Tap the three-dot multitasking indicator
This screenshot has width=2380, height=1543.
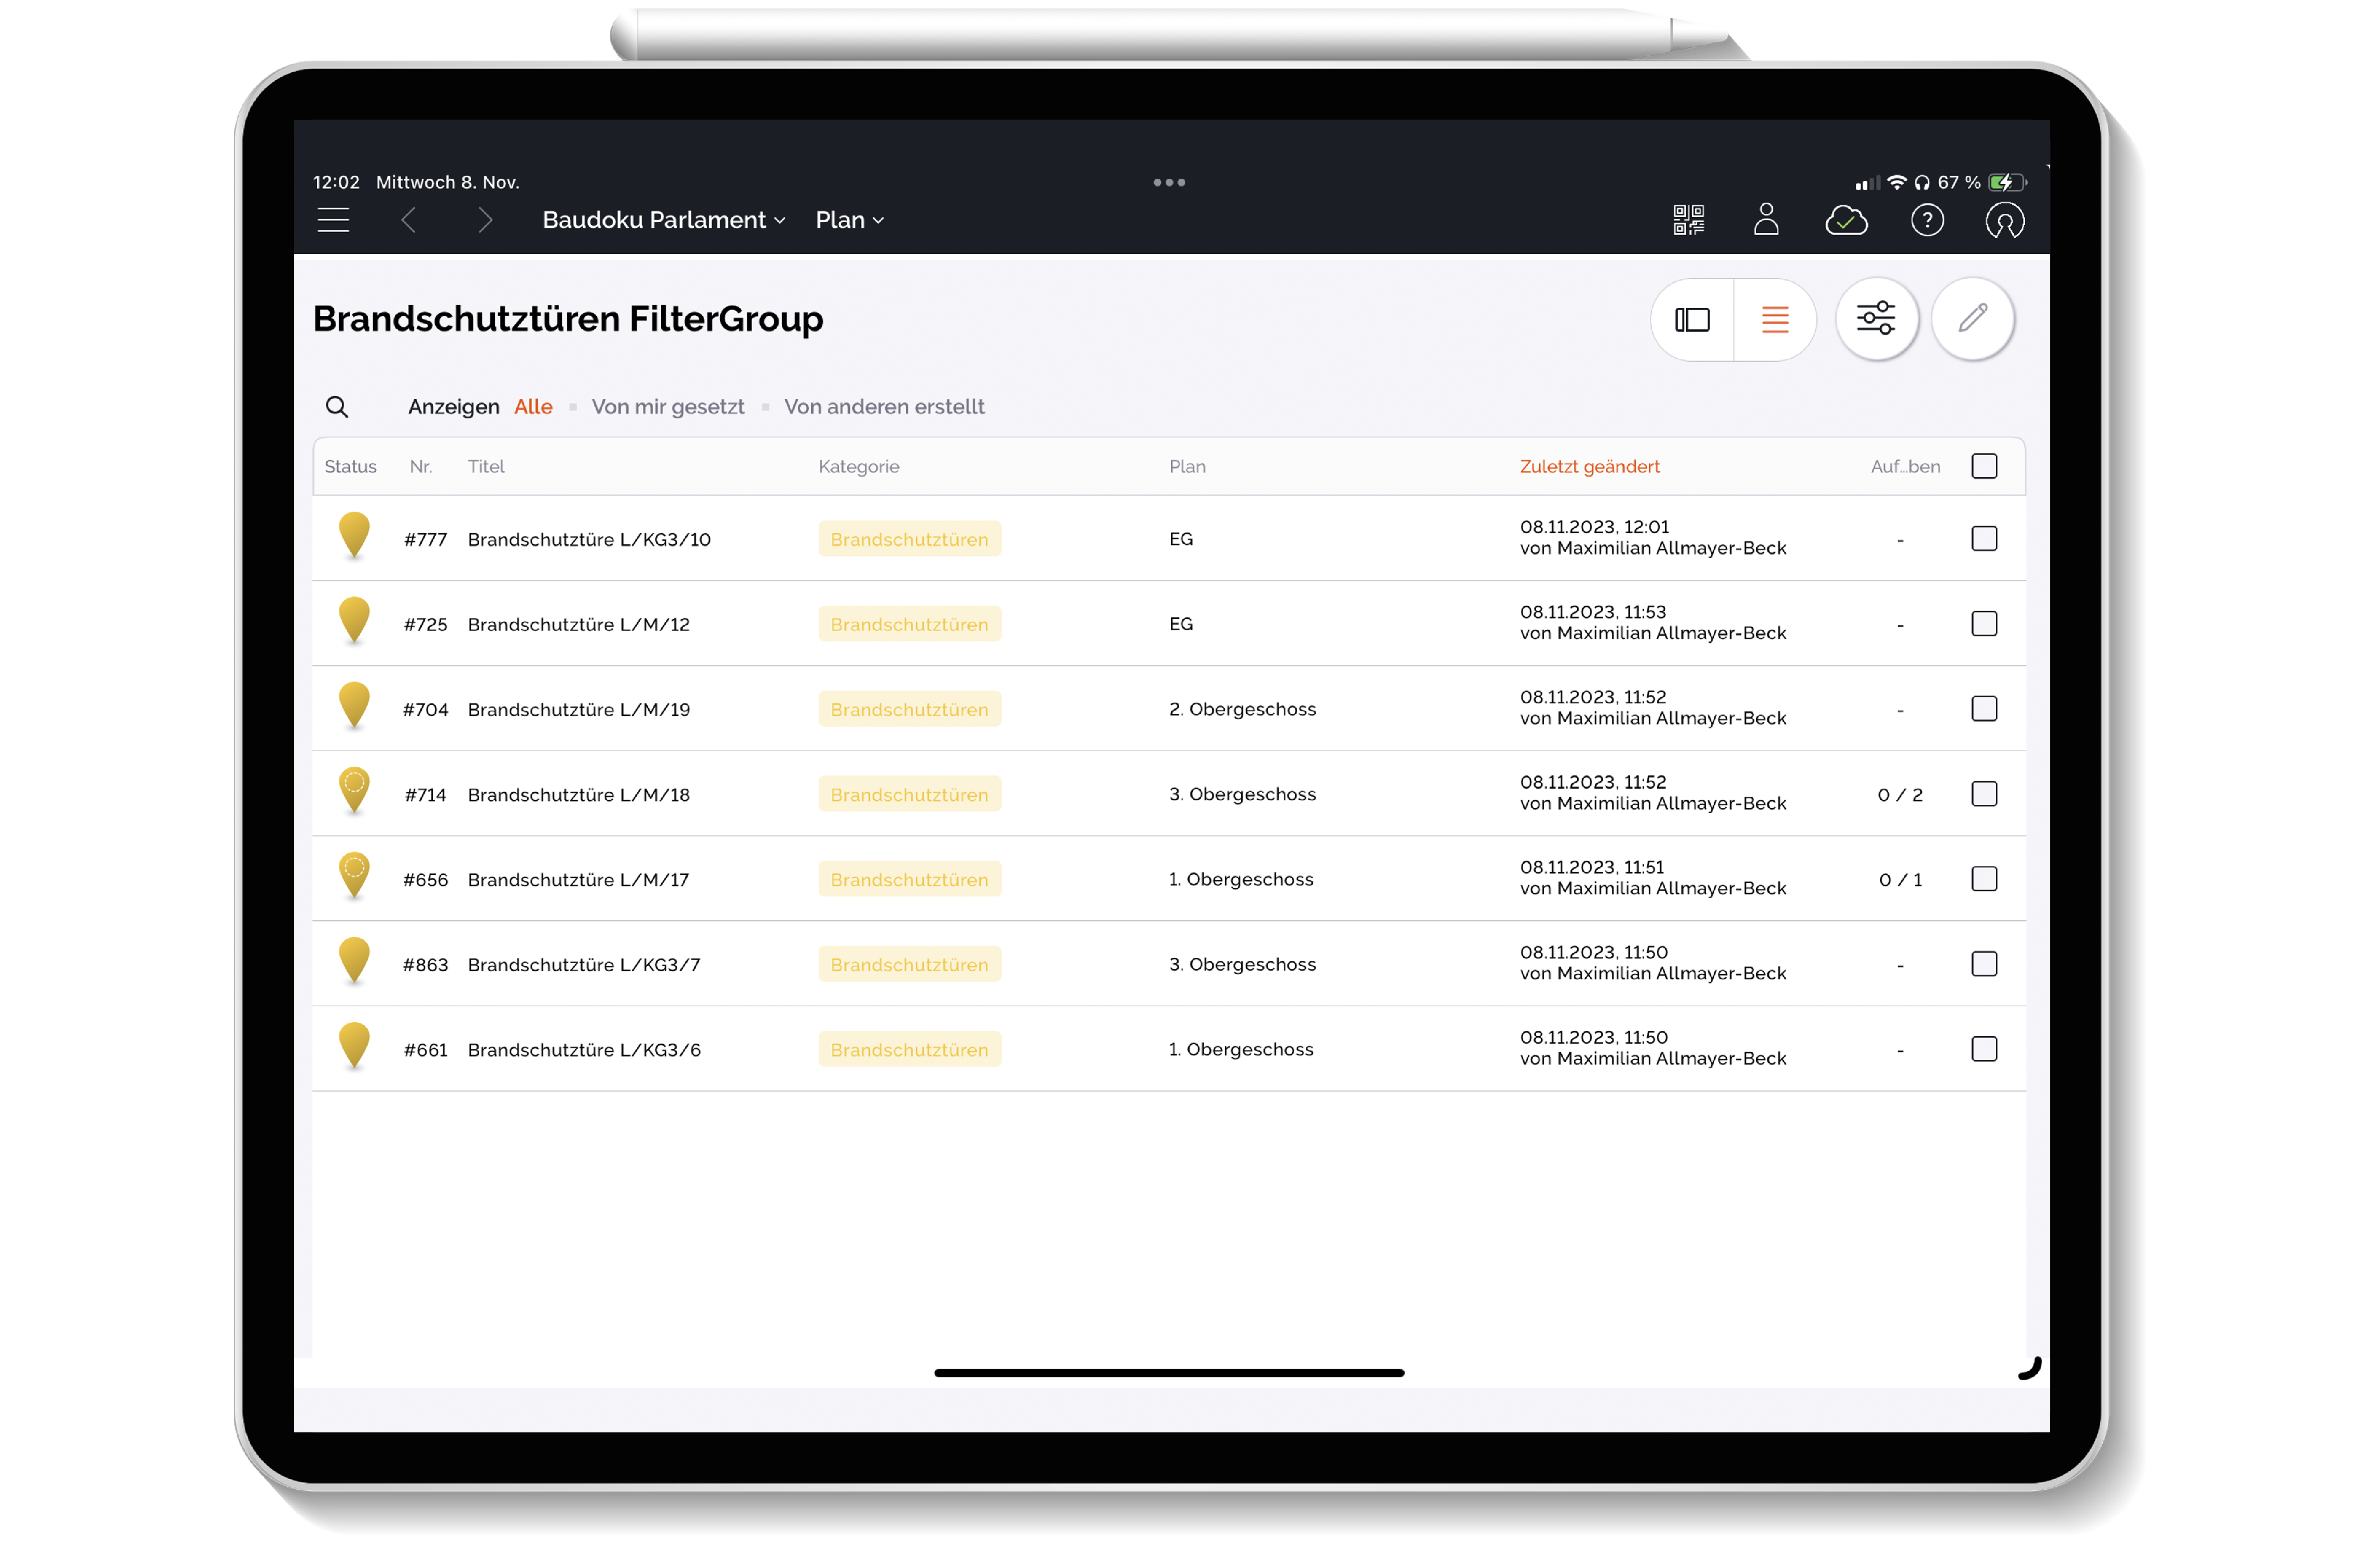coord(1169,182)
